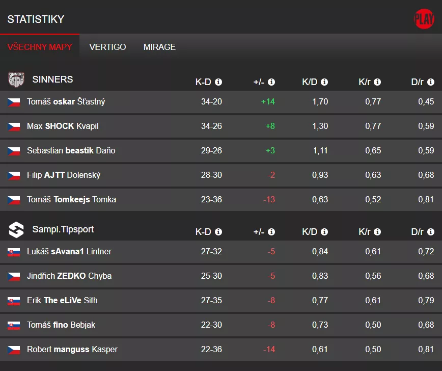Open the D/r info icon in Sampi.Tipsport table

click(431, 231)
